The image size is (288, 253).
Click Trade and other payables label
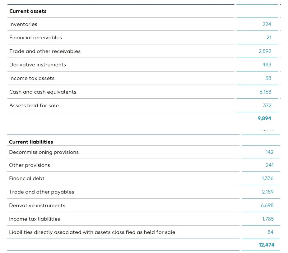[42, 192]
